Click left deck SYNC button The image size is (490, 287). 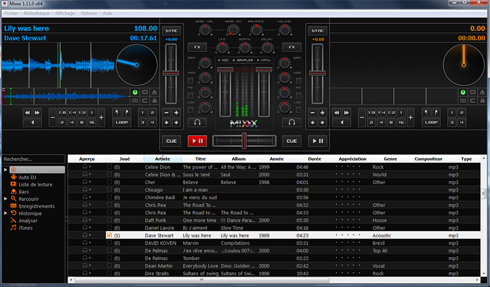(x=171, y=31)
